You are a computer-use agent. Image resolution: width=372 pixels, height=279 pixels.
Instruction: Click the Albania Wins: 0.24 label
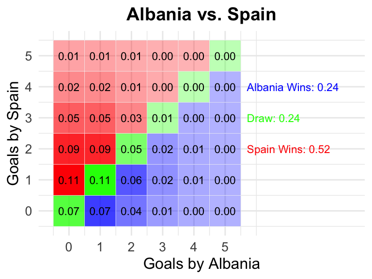click(293, 87)
